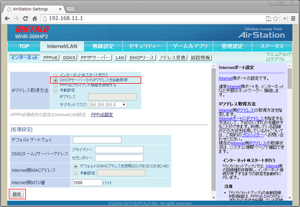This screenshot has height=207, width=300.
Task: Select 手動設定 radio for MAC address
Action: (x=76, y=173)
